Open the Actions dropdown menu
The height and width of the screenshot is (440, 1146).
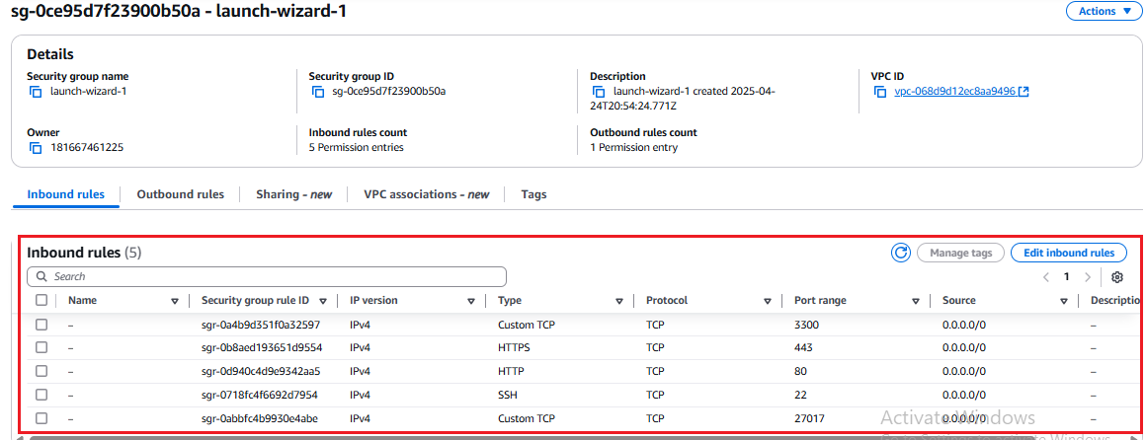pyautogui.click(x=1104, y=12)
